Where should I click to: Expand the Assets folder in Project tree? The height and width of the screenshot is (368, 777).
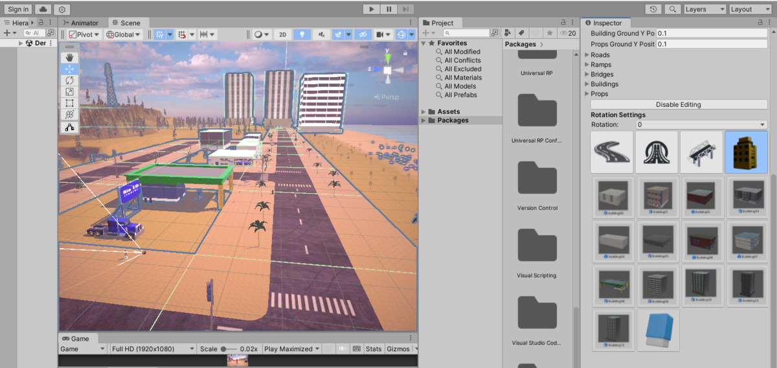423,111
